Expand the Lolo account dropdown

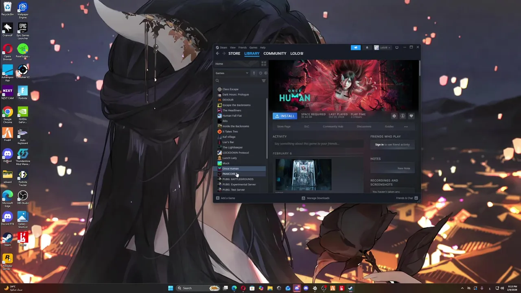pyautogui.click(x=383, y=48)
